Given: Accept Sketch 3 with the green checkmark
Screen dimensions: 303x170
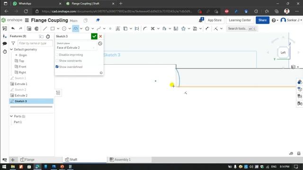Looking at the screenshot, I should 94,36.
